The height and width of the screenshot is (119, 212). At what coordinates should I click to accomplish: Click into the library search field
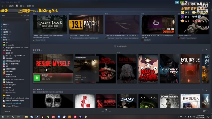(x=15, y=20)
